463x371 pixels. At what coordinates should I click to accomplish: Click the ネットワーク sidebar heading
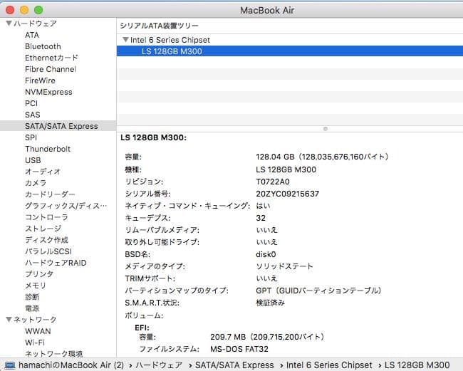tap(35, 320)
